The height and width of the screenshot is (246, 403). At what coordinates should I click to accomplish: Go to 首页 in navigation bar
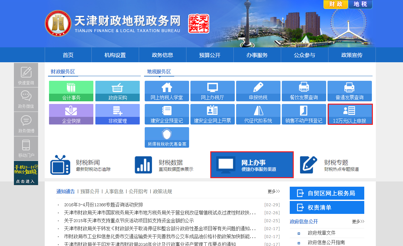tap(68, 55)
